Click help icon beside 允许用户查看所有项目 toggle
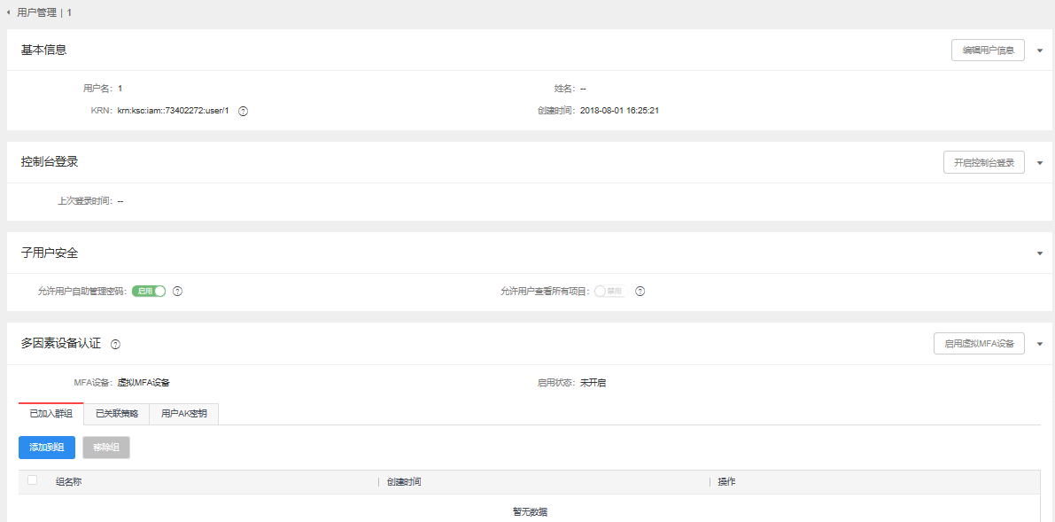This screenshot has width=1055, height=522. coord(640,292)
